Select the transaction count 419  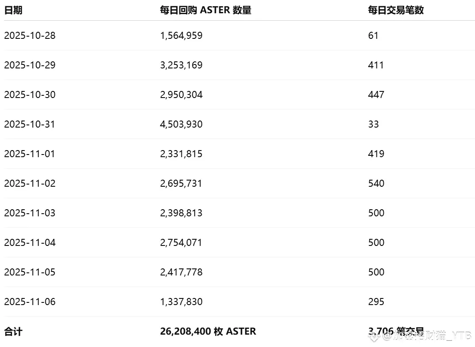[376, 154]
